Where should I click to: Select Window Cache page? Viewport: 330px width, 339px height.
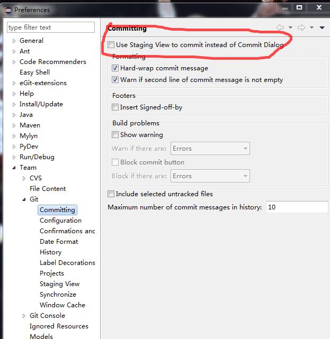click(63, 305)
